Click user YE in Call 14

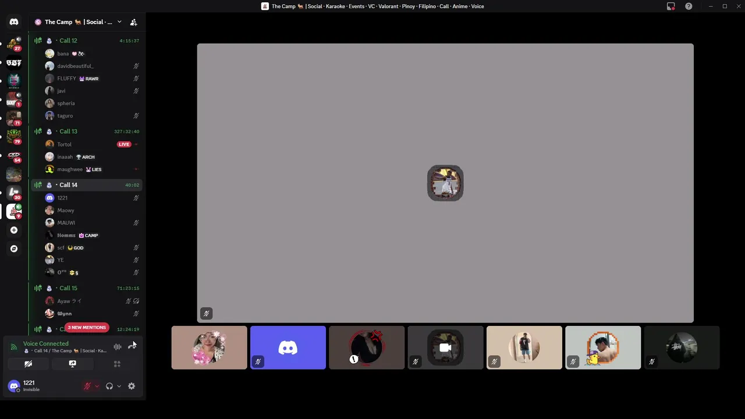[60, 260]
